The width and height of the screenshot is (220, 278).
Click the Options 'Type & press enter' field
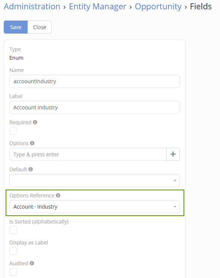(88, 154)
